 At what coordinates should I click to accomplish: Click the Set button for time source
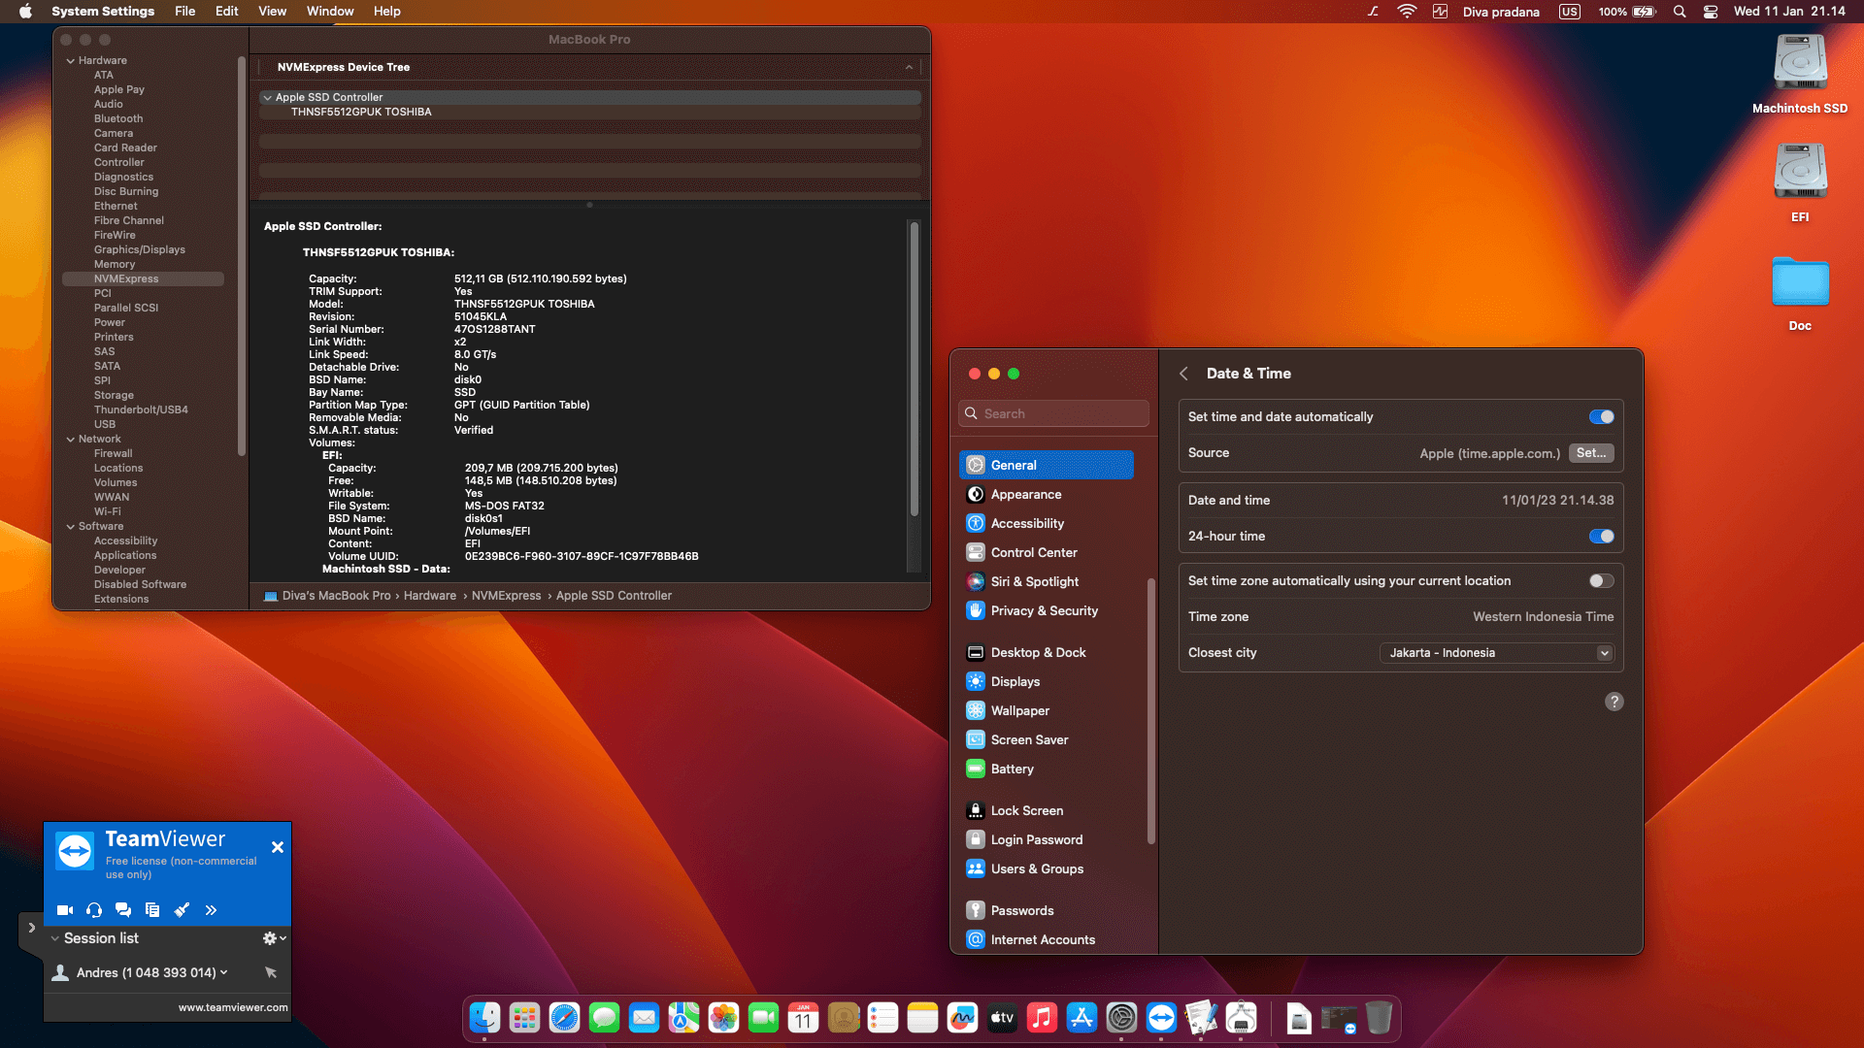pos(1590,453)
